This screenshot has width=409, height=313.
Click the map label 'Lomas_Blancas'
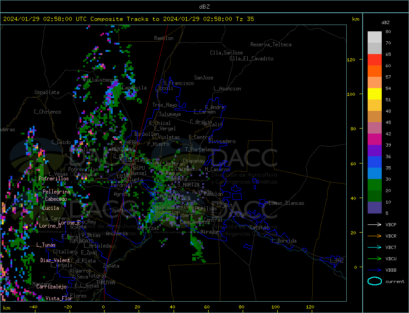coord(286,203)
